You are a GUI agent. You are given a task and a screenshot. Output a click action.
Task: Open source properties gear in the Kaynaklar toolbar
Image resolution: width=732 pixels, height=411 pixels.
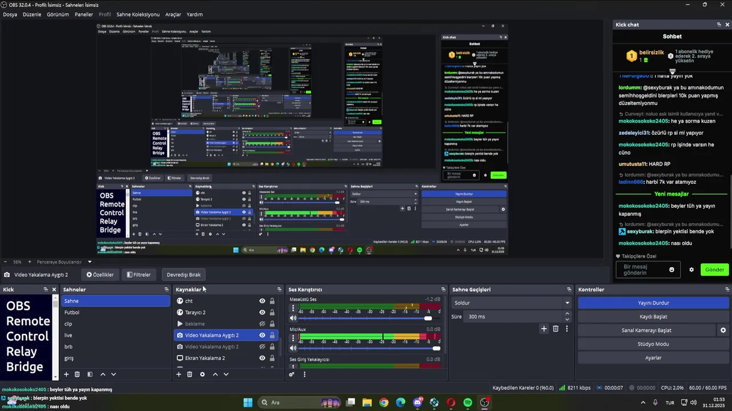point(202,374)
